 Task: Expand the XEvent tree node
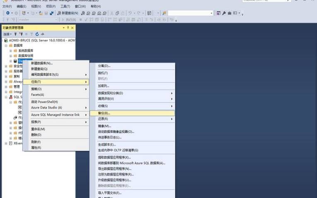6,143
